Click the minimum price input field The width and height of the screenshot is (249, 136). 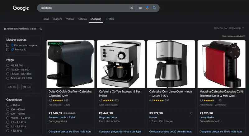click(x=12, y=87)
